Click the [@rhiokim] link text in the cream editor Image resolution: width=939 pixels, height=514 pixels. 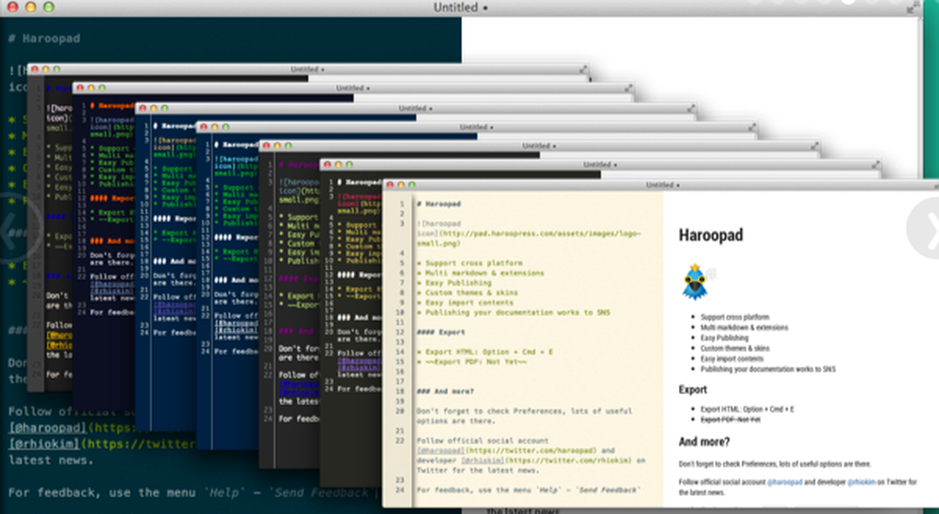tap(484, 461)
